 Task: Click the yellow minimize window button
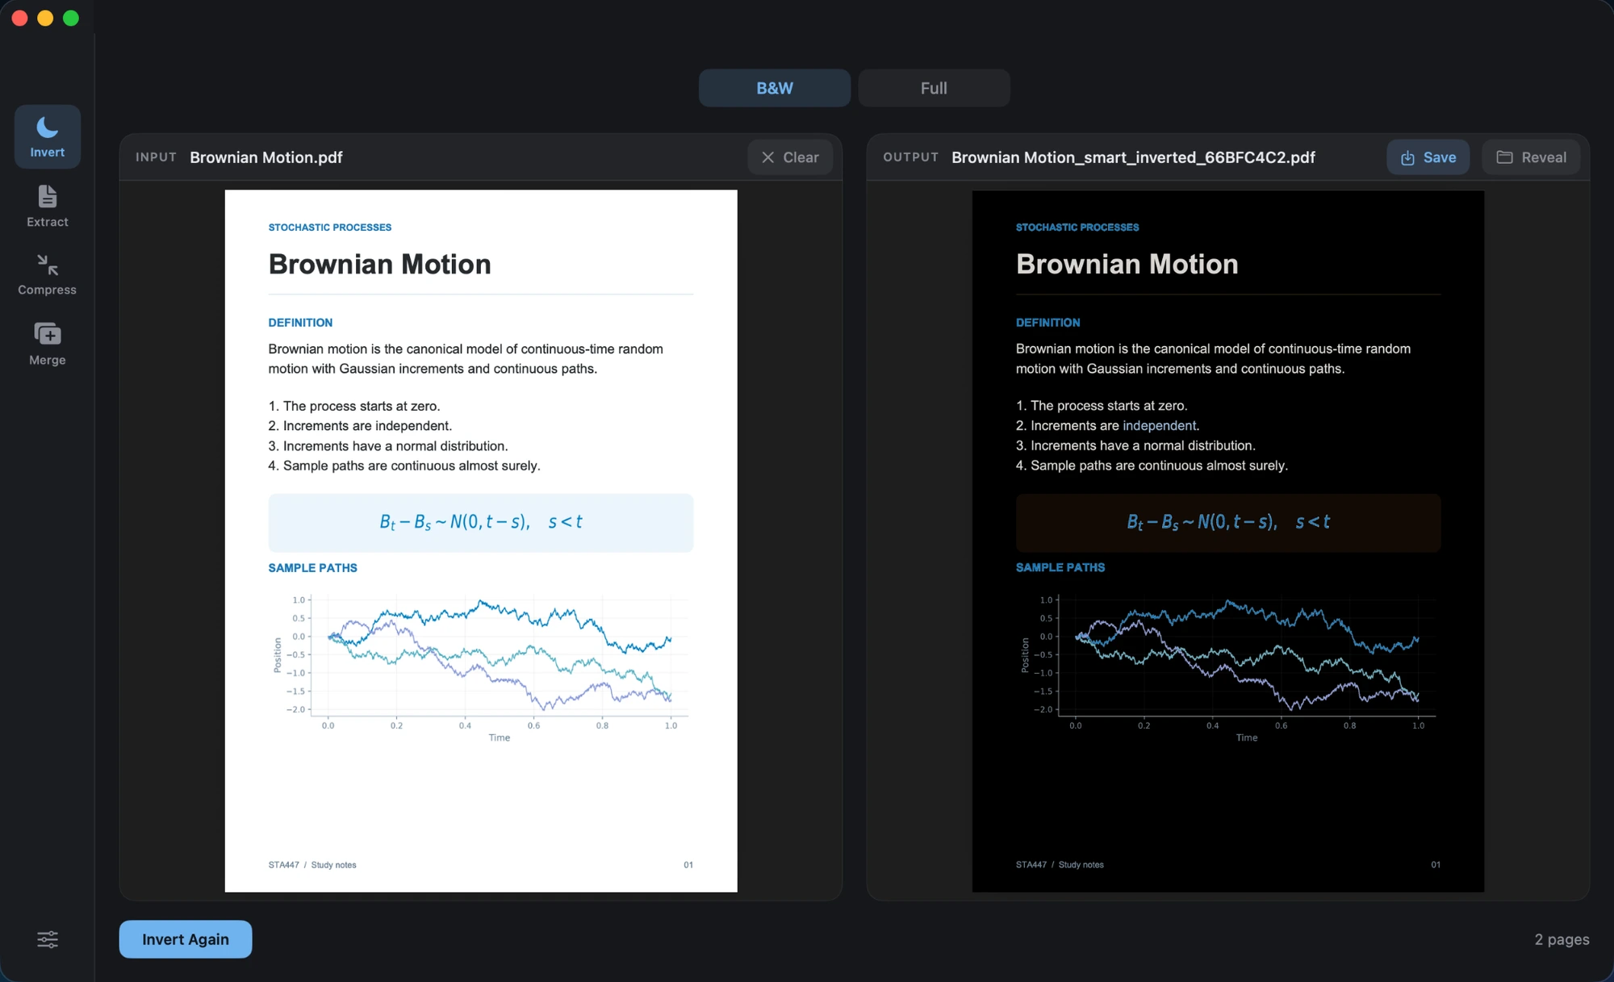click(45, 18)
